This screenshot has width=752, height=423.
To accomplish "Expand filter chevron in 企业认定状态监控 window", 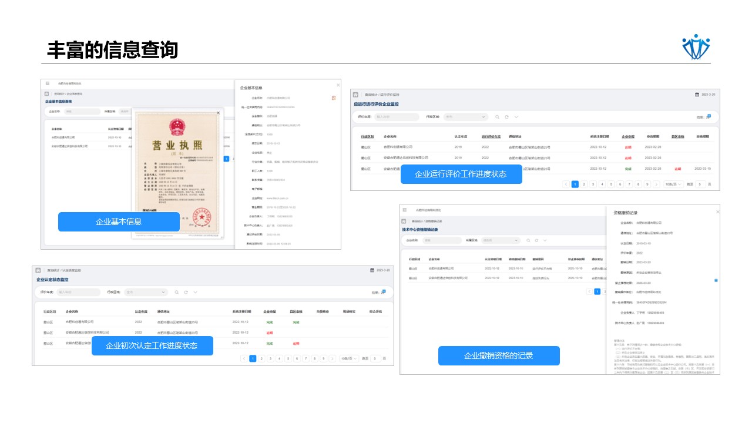I will pyautogui.click(x=195, y=292).
